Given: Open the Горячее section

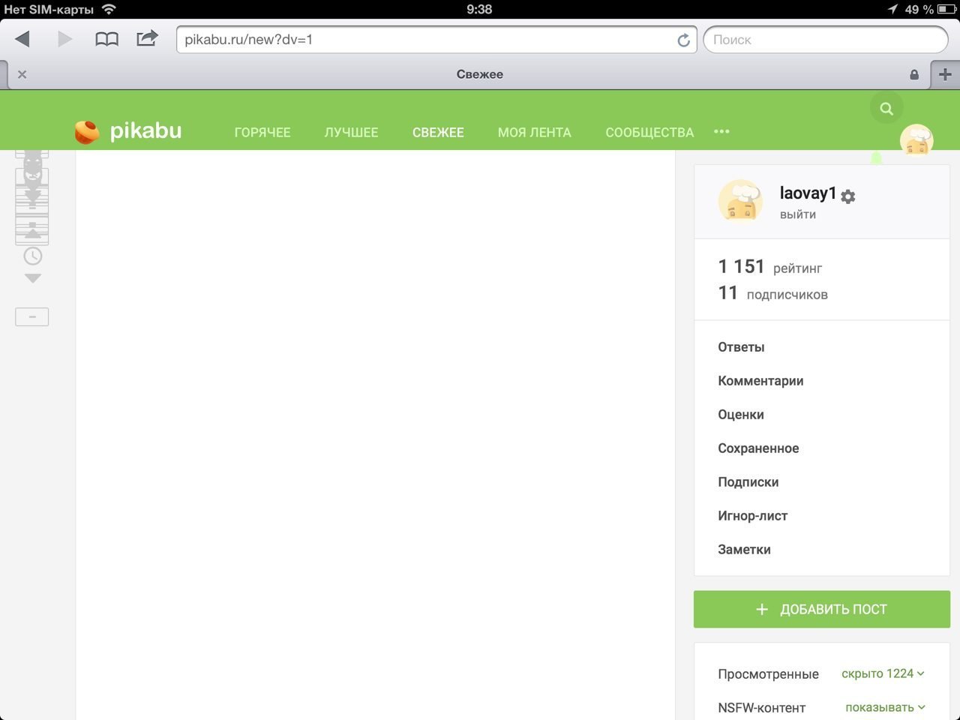Looking at the screenshot, I should pos(262,133).
